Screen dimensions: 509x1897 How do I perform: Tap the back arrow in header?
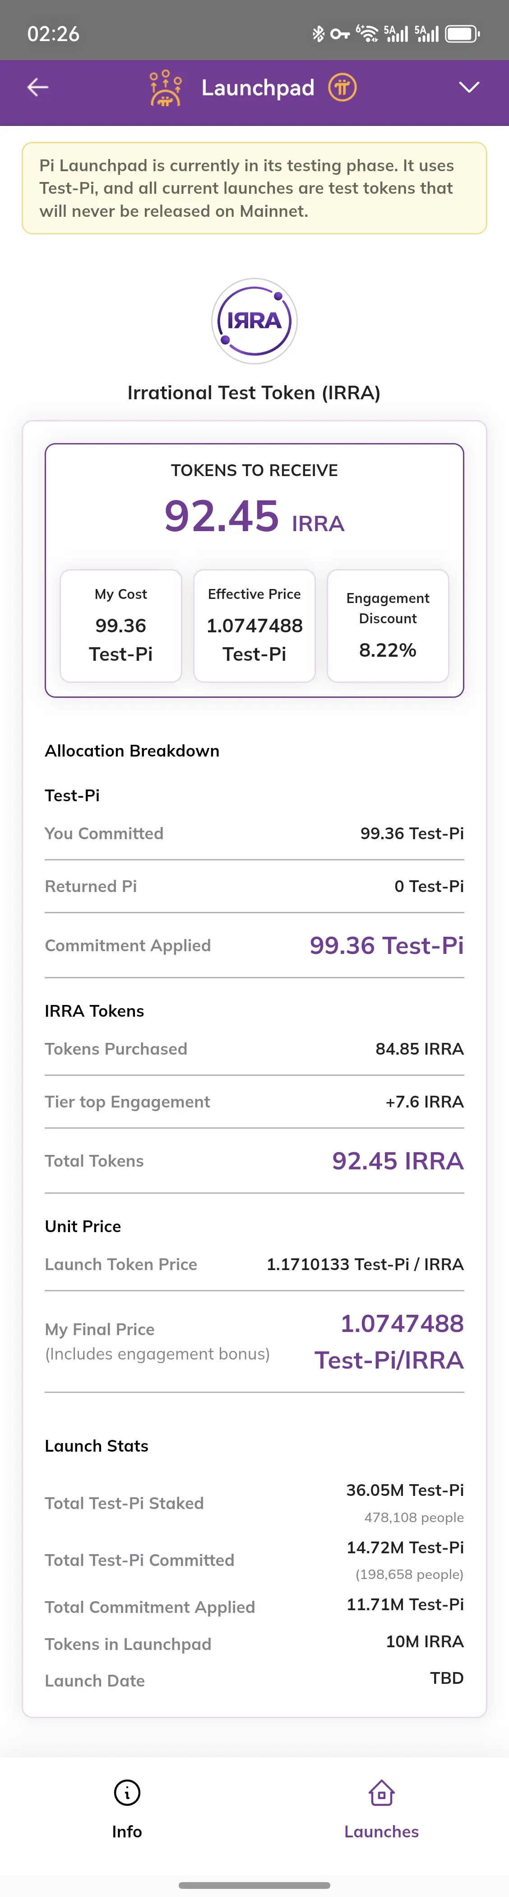coord(37,88)
